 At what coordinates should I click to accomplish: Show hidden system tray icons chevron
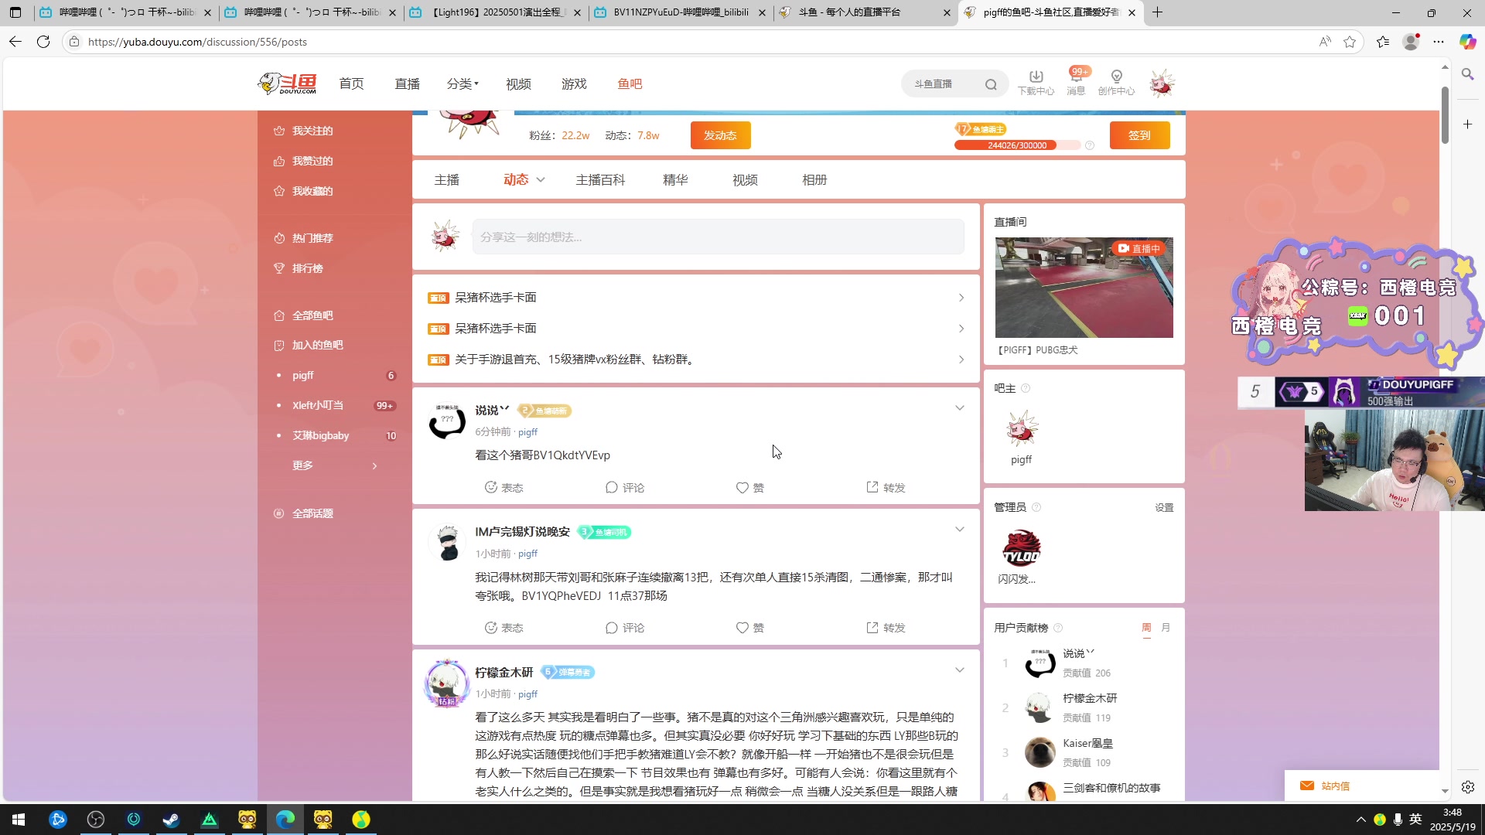pos(1360,820)
